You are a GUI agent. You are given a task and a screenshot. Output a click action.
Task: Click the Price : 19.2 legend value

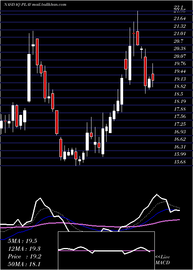click(25, 256)
